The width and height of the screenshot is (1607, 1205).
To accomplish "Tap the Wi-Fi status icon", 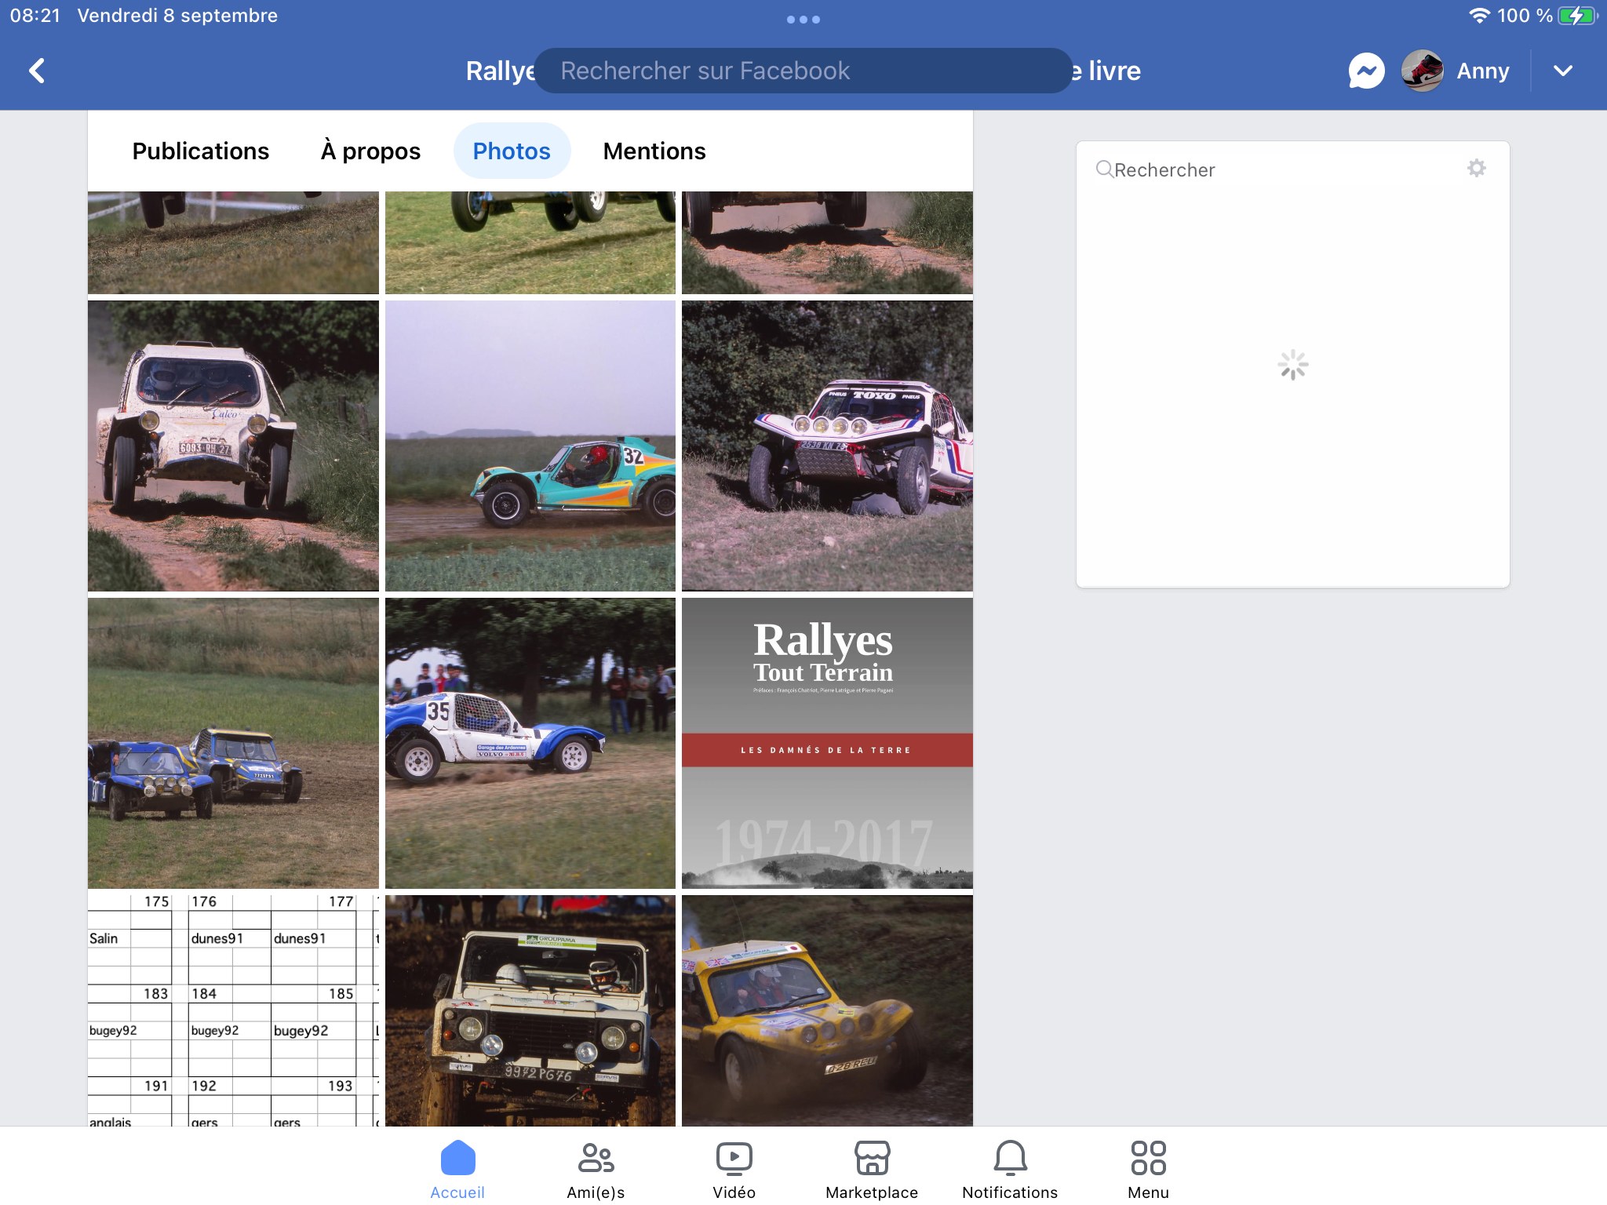I will pos(1478,16).
